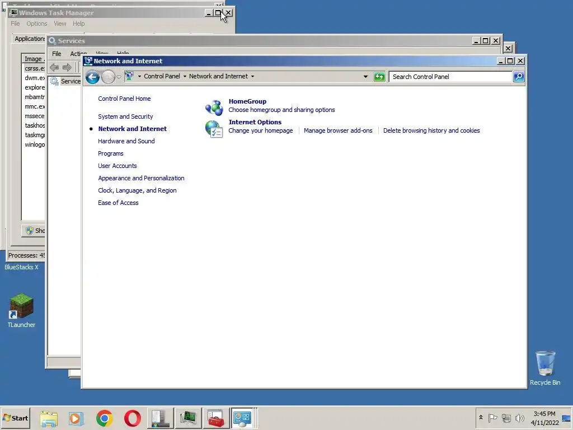This screenshot has height=430, width=573.
Task: Click Change your homepage link
Action: tap(261, 130)
